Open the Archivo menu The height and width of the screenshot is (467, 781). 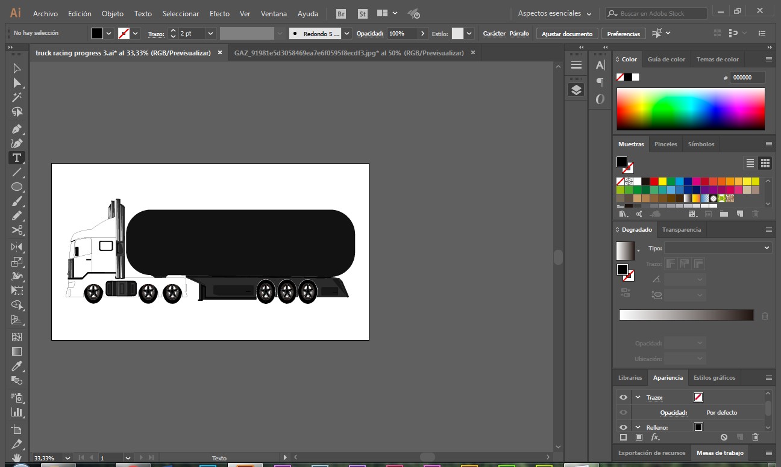pyautogui.click(x=45, y=13)
